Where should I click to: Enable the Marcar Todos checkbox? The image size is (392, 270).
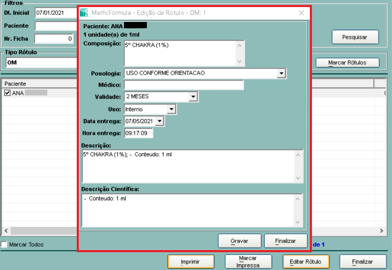coord(4,245)
